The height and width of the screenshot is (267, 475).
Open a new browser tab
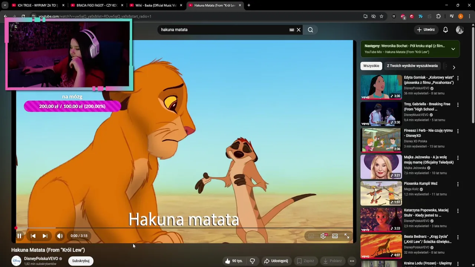249,5
